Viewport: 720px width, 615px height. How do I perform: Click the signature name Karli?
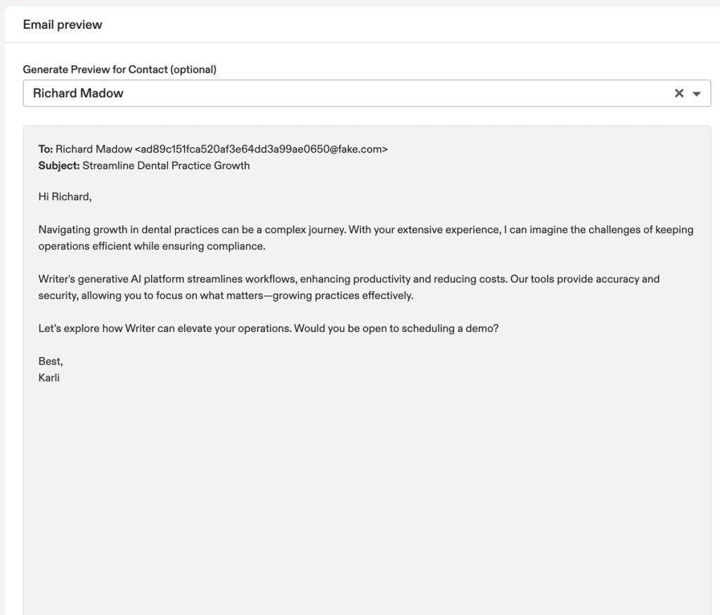click(49, 377)
